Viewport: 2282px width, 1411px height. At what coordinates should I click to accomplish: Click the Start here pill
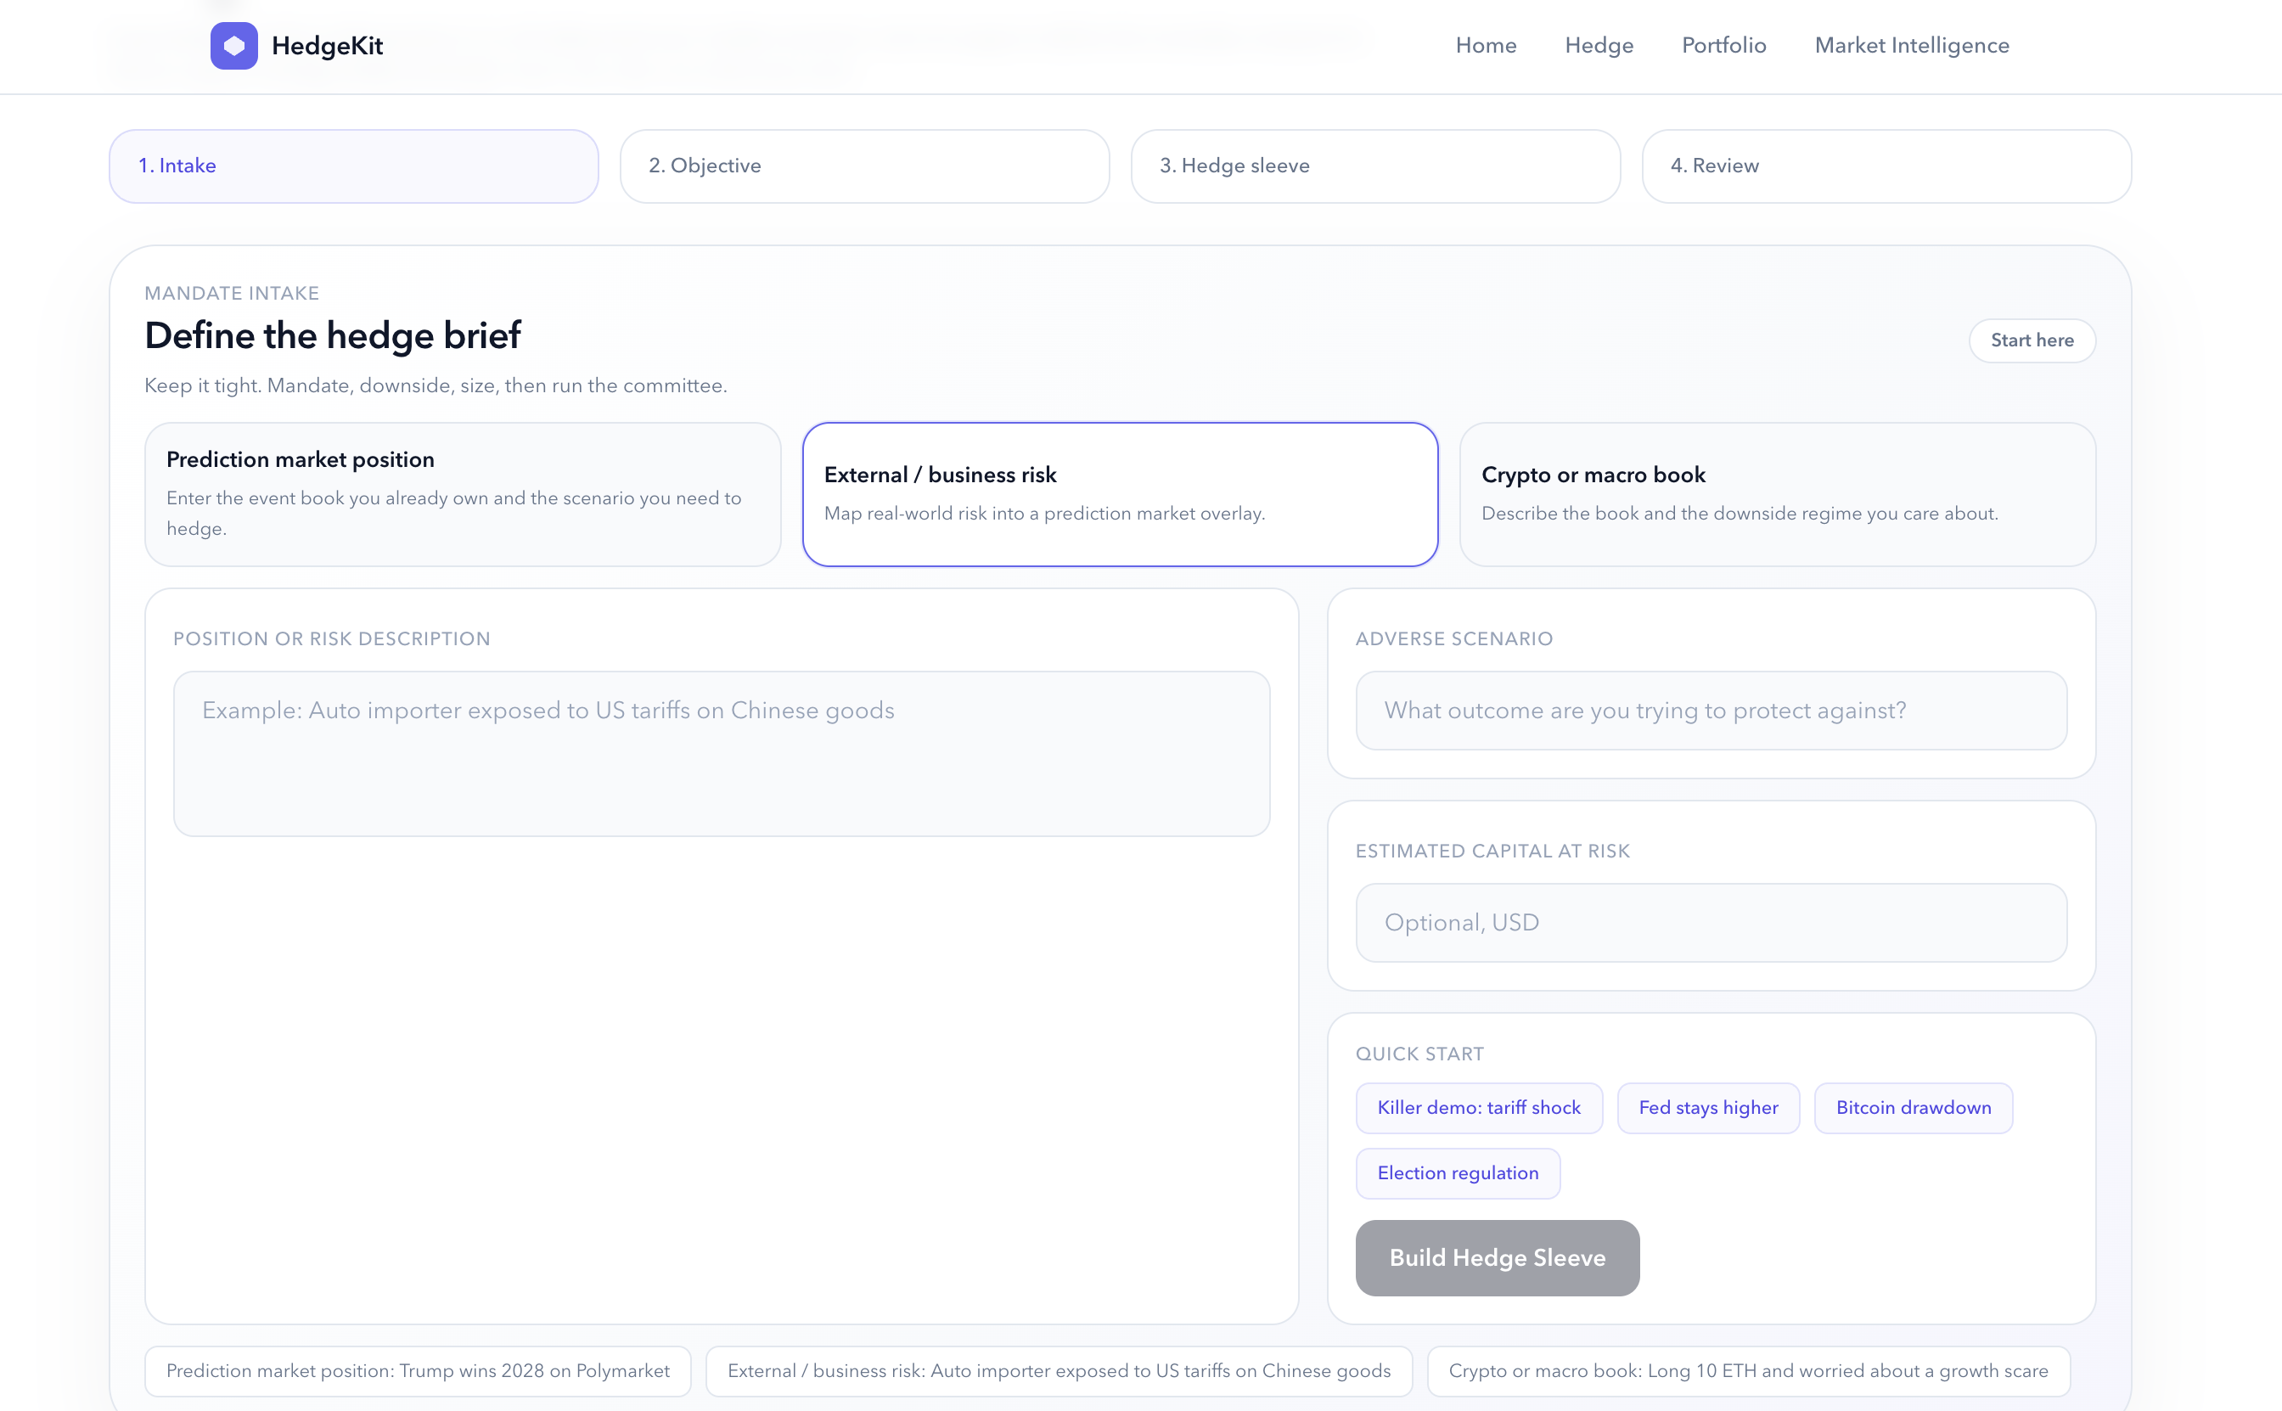(x=2031, y=340)
